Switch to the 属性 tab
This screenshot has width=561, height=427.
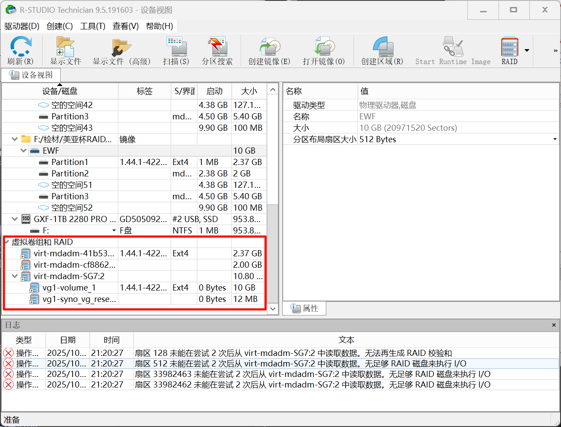(x=305, y=309)
